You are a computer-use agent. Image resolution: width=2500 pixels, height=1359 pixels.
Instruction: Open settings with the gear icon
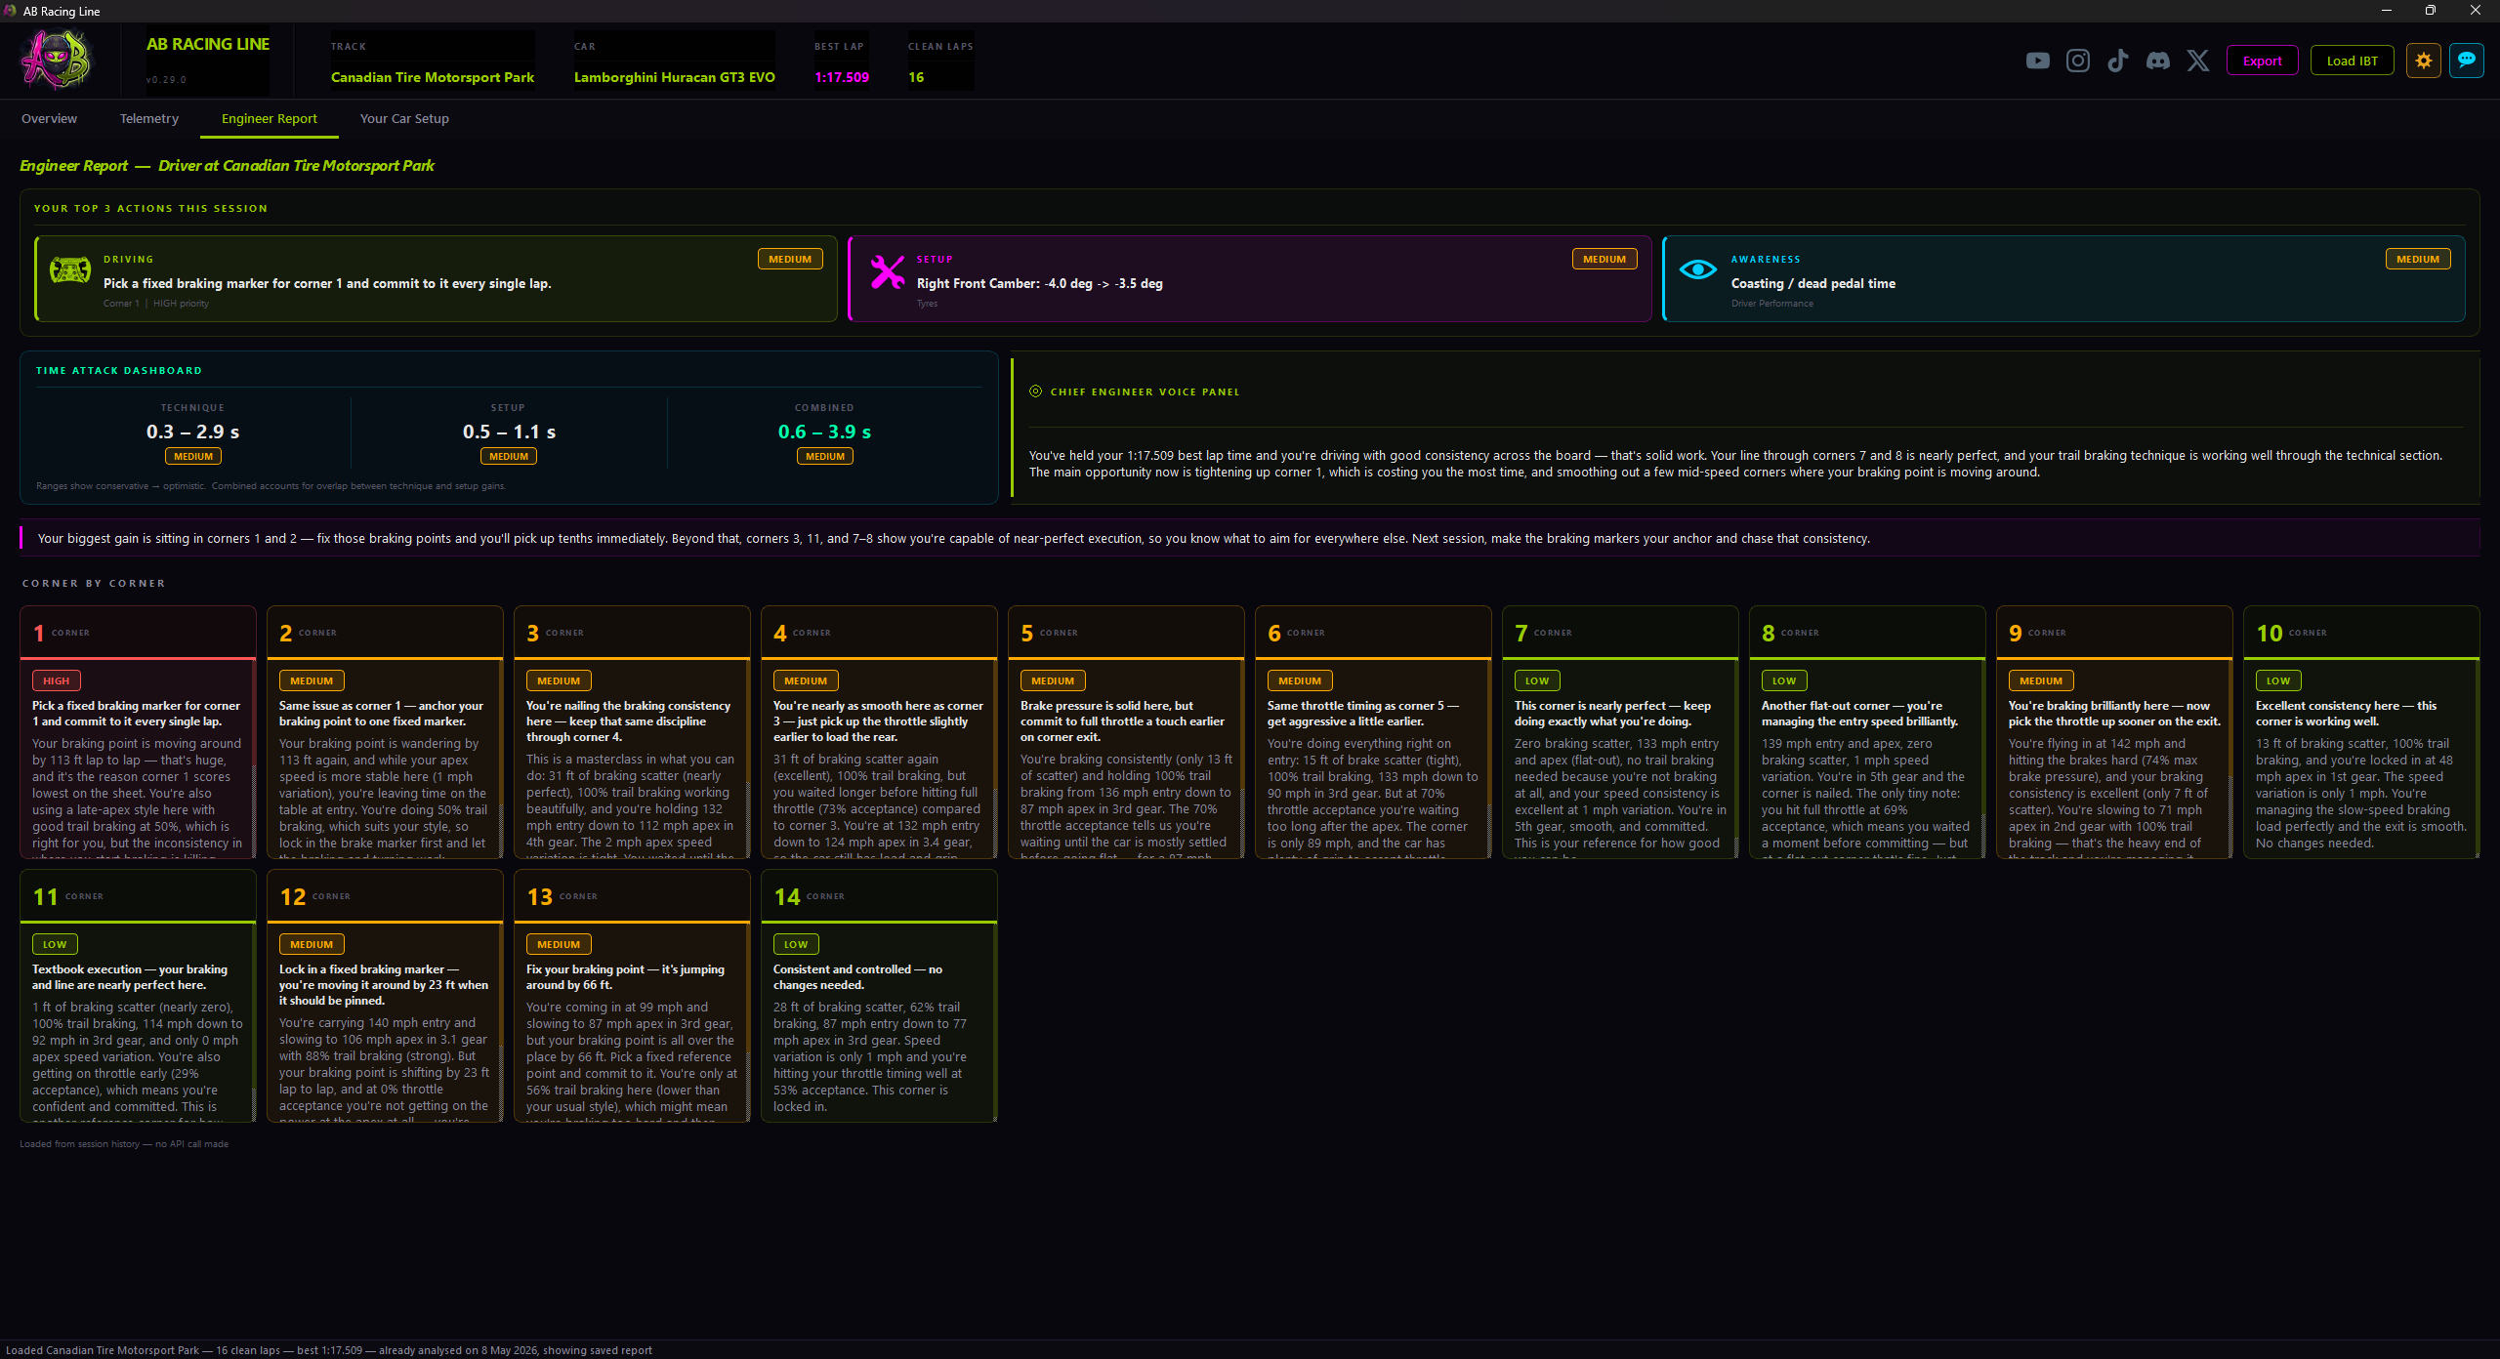click(x=2424, y=61)
